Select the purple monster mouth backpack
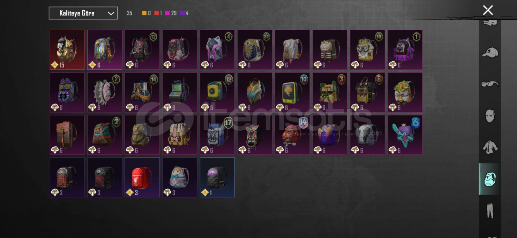The width and height of the screenshot is (517, 238). coord(67,92)
